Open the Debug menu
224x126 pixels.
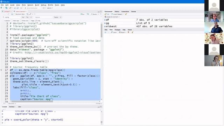(x=43, y=5)
